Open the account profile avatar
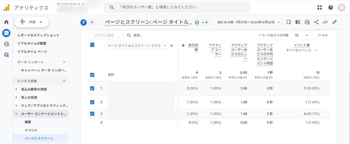 (341, 7)
